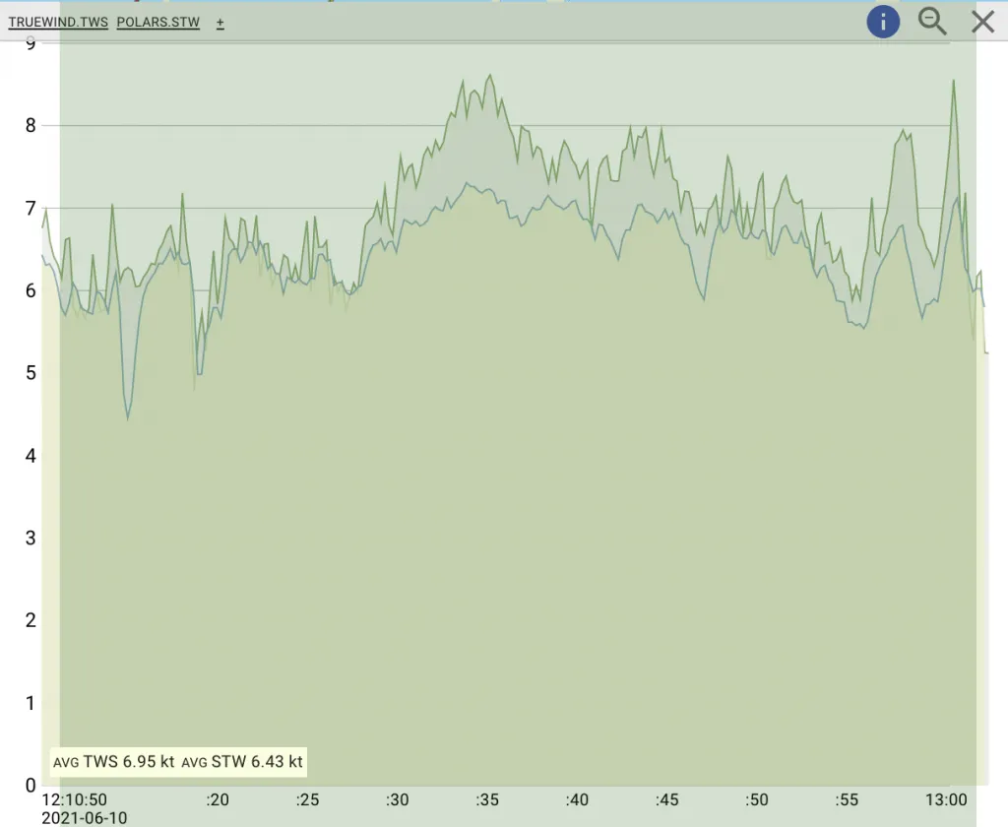The width and height of the screenshot is (1008, 827).
Task: Click the :20 time axis marker
Action: point(218,799)
